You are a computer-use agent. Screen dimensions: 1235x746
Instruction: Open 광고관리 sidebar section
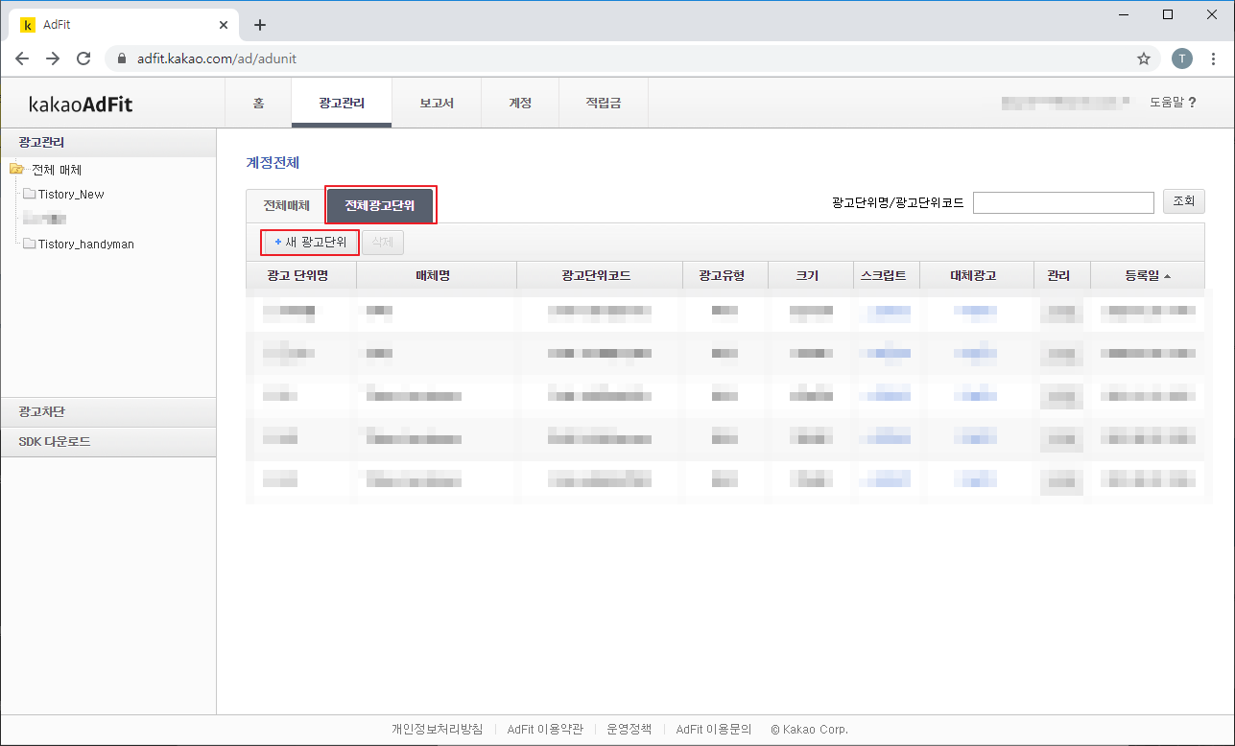tap(108, 143)
